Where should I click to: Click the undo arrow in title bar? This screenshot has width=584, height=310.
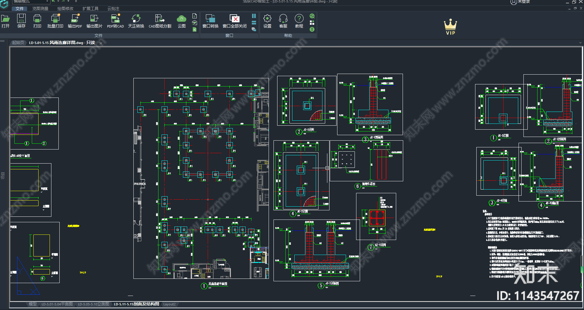tap(54, 1)
